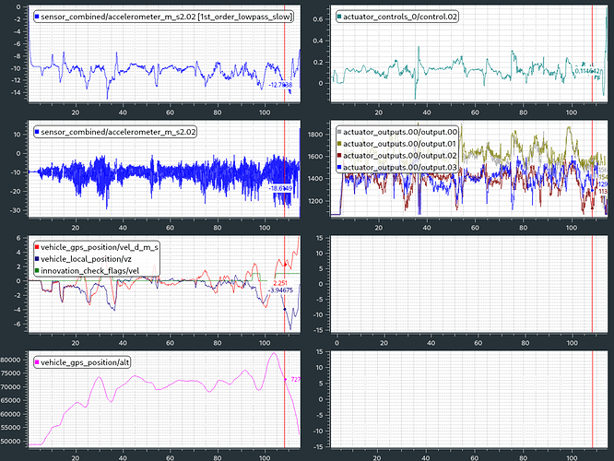Image resolution: width=614 pixels, height=461 pixels.
Task: Click the tracker value -12.7938 on the lowpass plot
Action: [x=280, y=85]
